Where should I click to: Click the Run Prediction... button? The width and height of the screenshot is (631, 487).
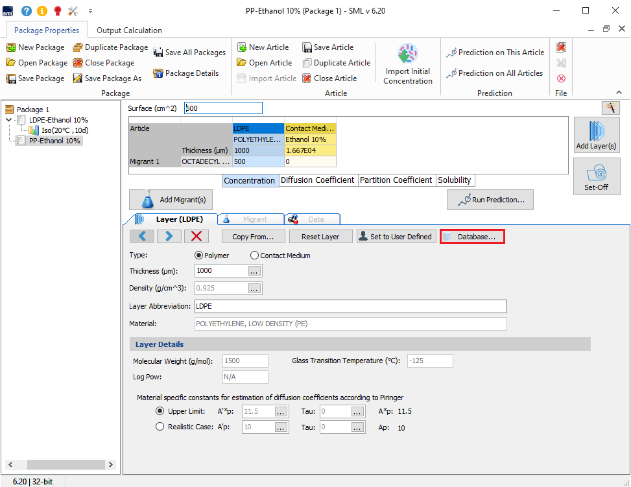[490, 200]
